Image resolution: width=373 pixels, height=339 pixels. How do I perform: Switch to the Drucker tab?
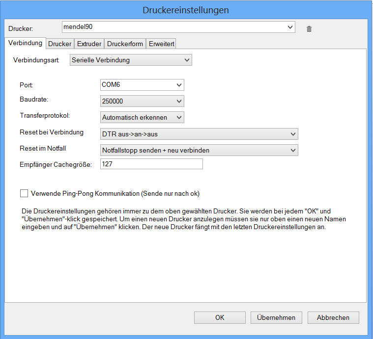tap(60, 44)
